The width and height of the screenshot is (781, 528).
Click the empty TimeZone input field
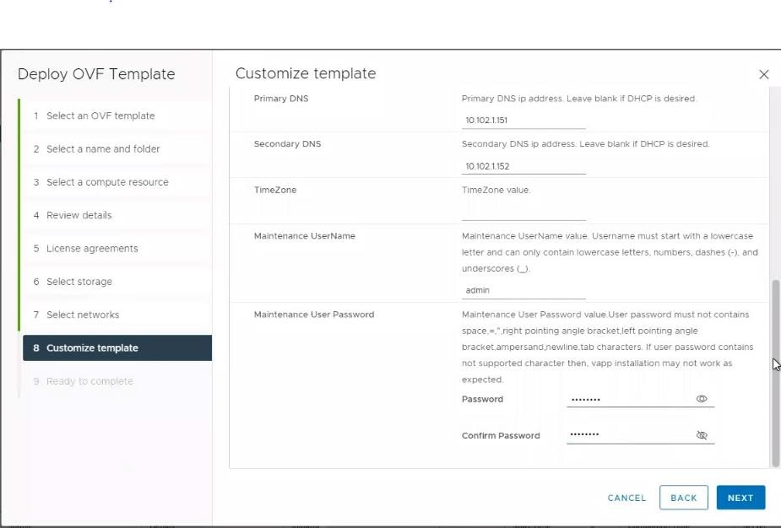point(523,212)
